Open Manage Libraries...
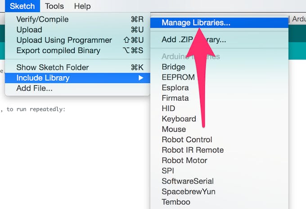 196,22
